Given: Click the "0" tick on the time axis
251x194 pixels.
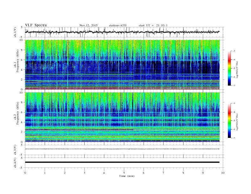Looking at the screenshot, I should pyautogui.click(x=25, y=173).
